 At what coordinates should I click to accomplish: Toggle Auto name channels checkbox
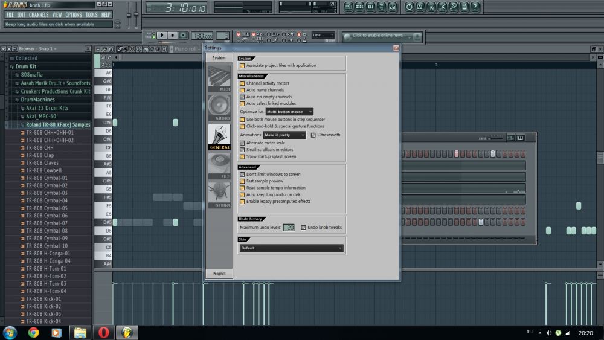pyautogui.click(x=242, y=90)
